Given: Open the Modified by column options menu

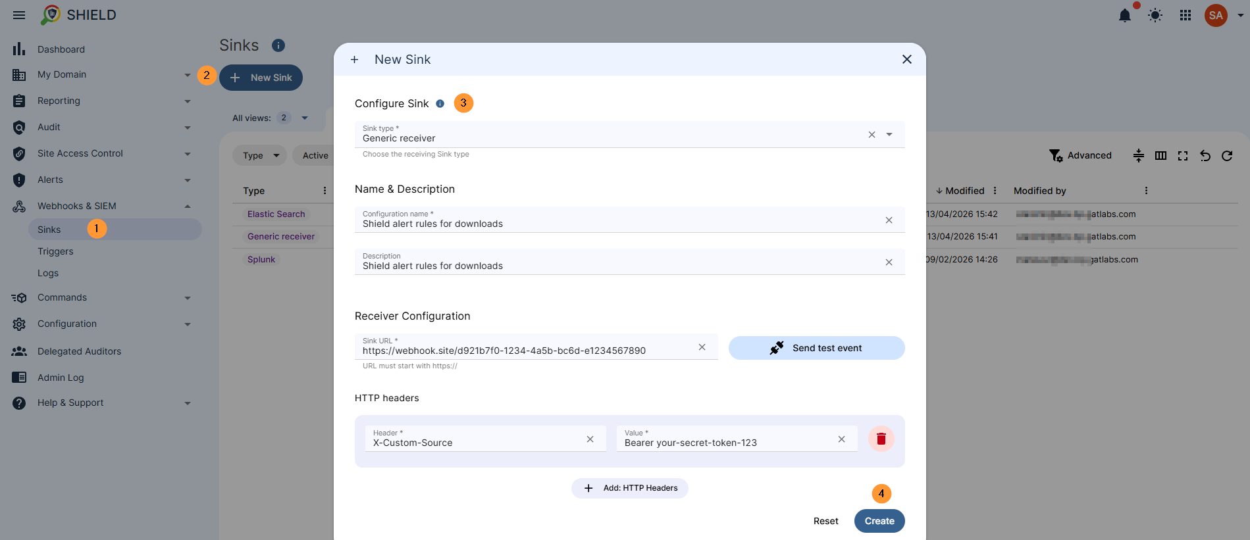Looking at the screenshot, I should click(x=1146, y=191).
